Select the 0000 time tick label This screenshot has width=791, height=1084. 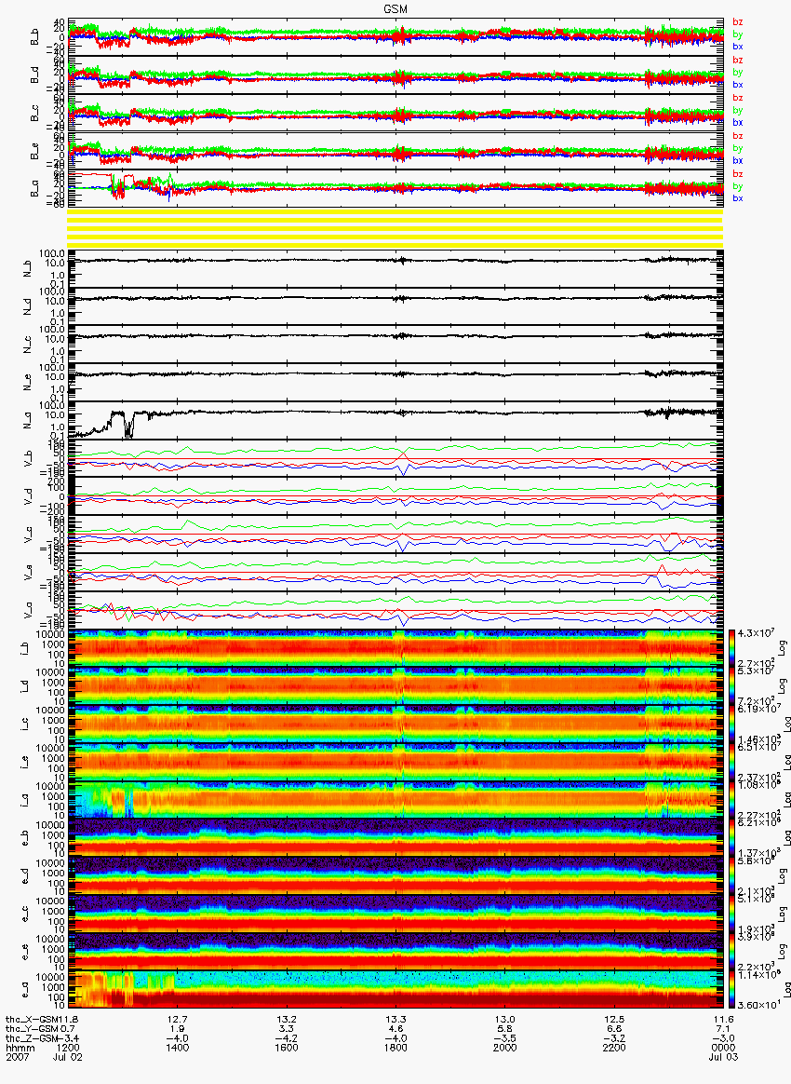click(723, 1048)
